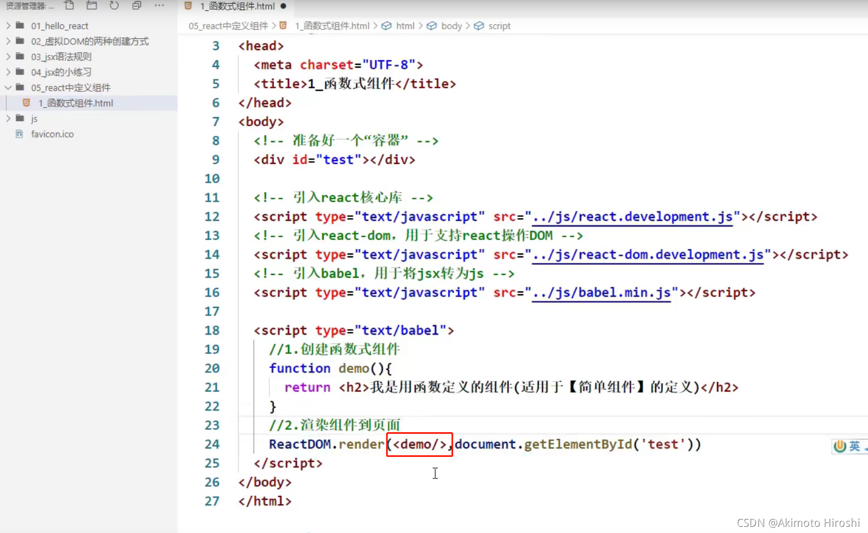Select 1_函数式组件.html in the breadcrumb
Image resolution: width=868 pixels, height=533 pixels.
tap(332, 26)
